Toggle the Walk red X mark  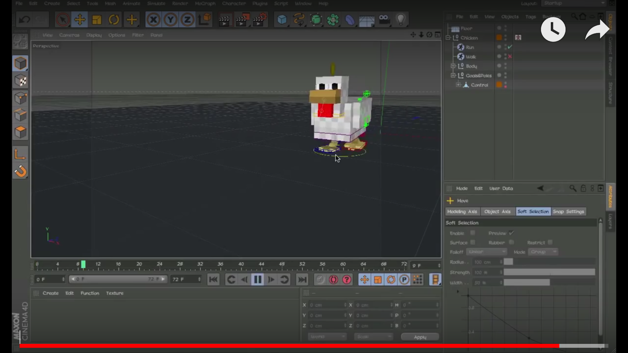pyautogui.click(x=510, y=57)
